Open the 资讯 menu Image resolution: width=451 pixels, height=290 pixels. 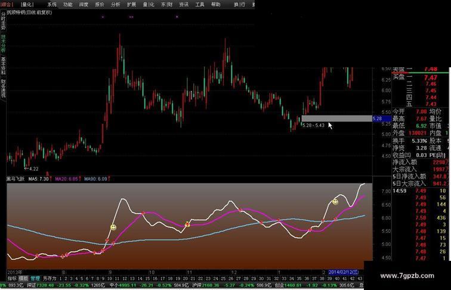pyautogui.click(x=184, y=4)
